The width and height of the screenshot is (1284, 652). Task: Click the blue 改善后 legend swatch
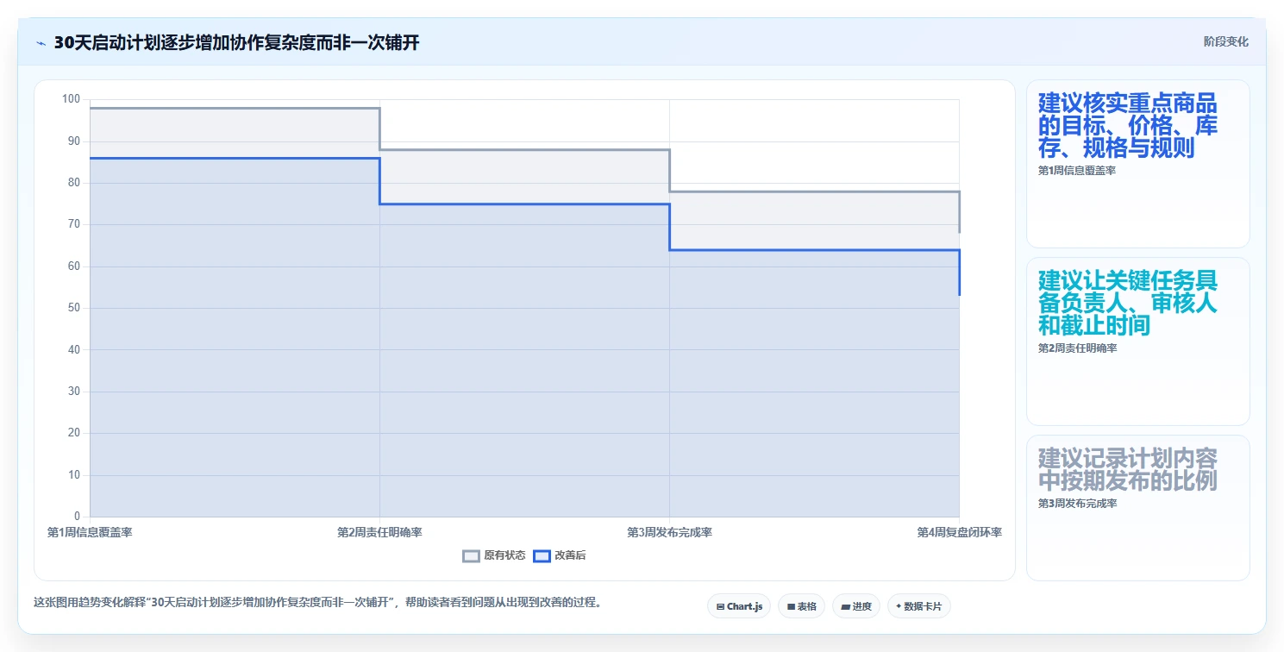(x=542, y=555)
